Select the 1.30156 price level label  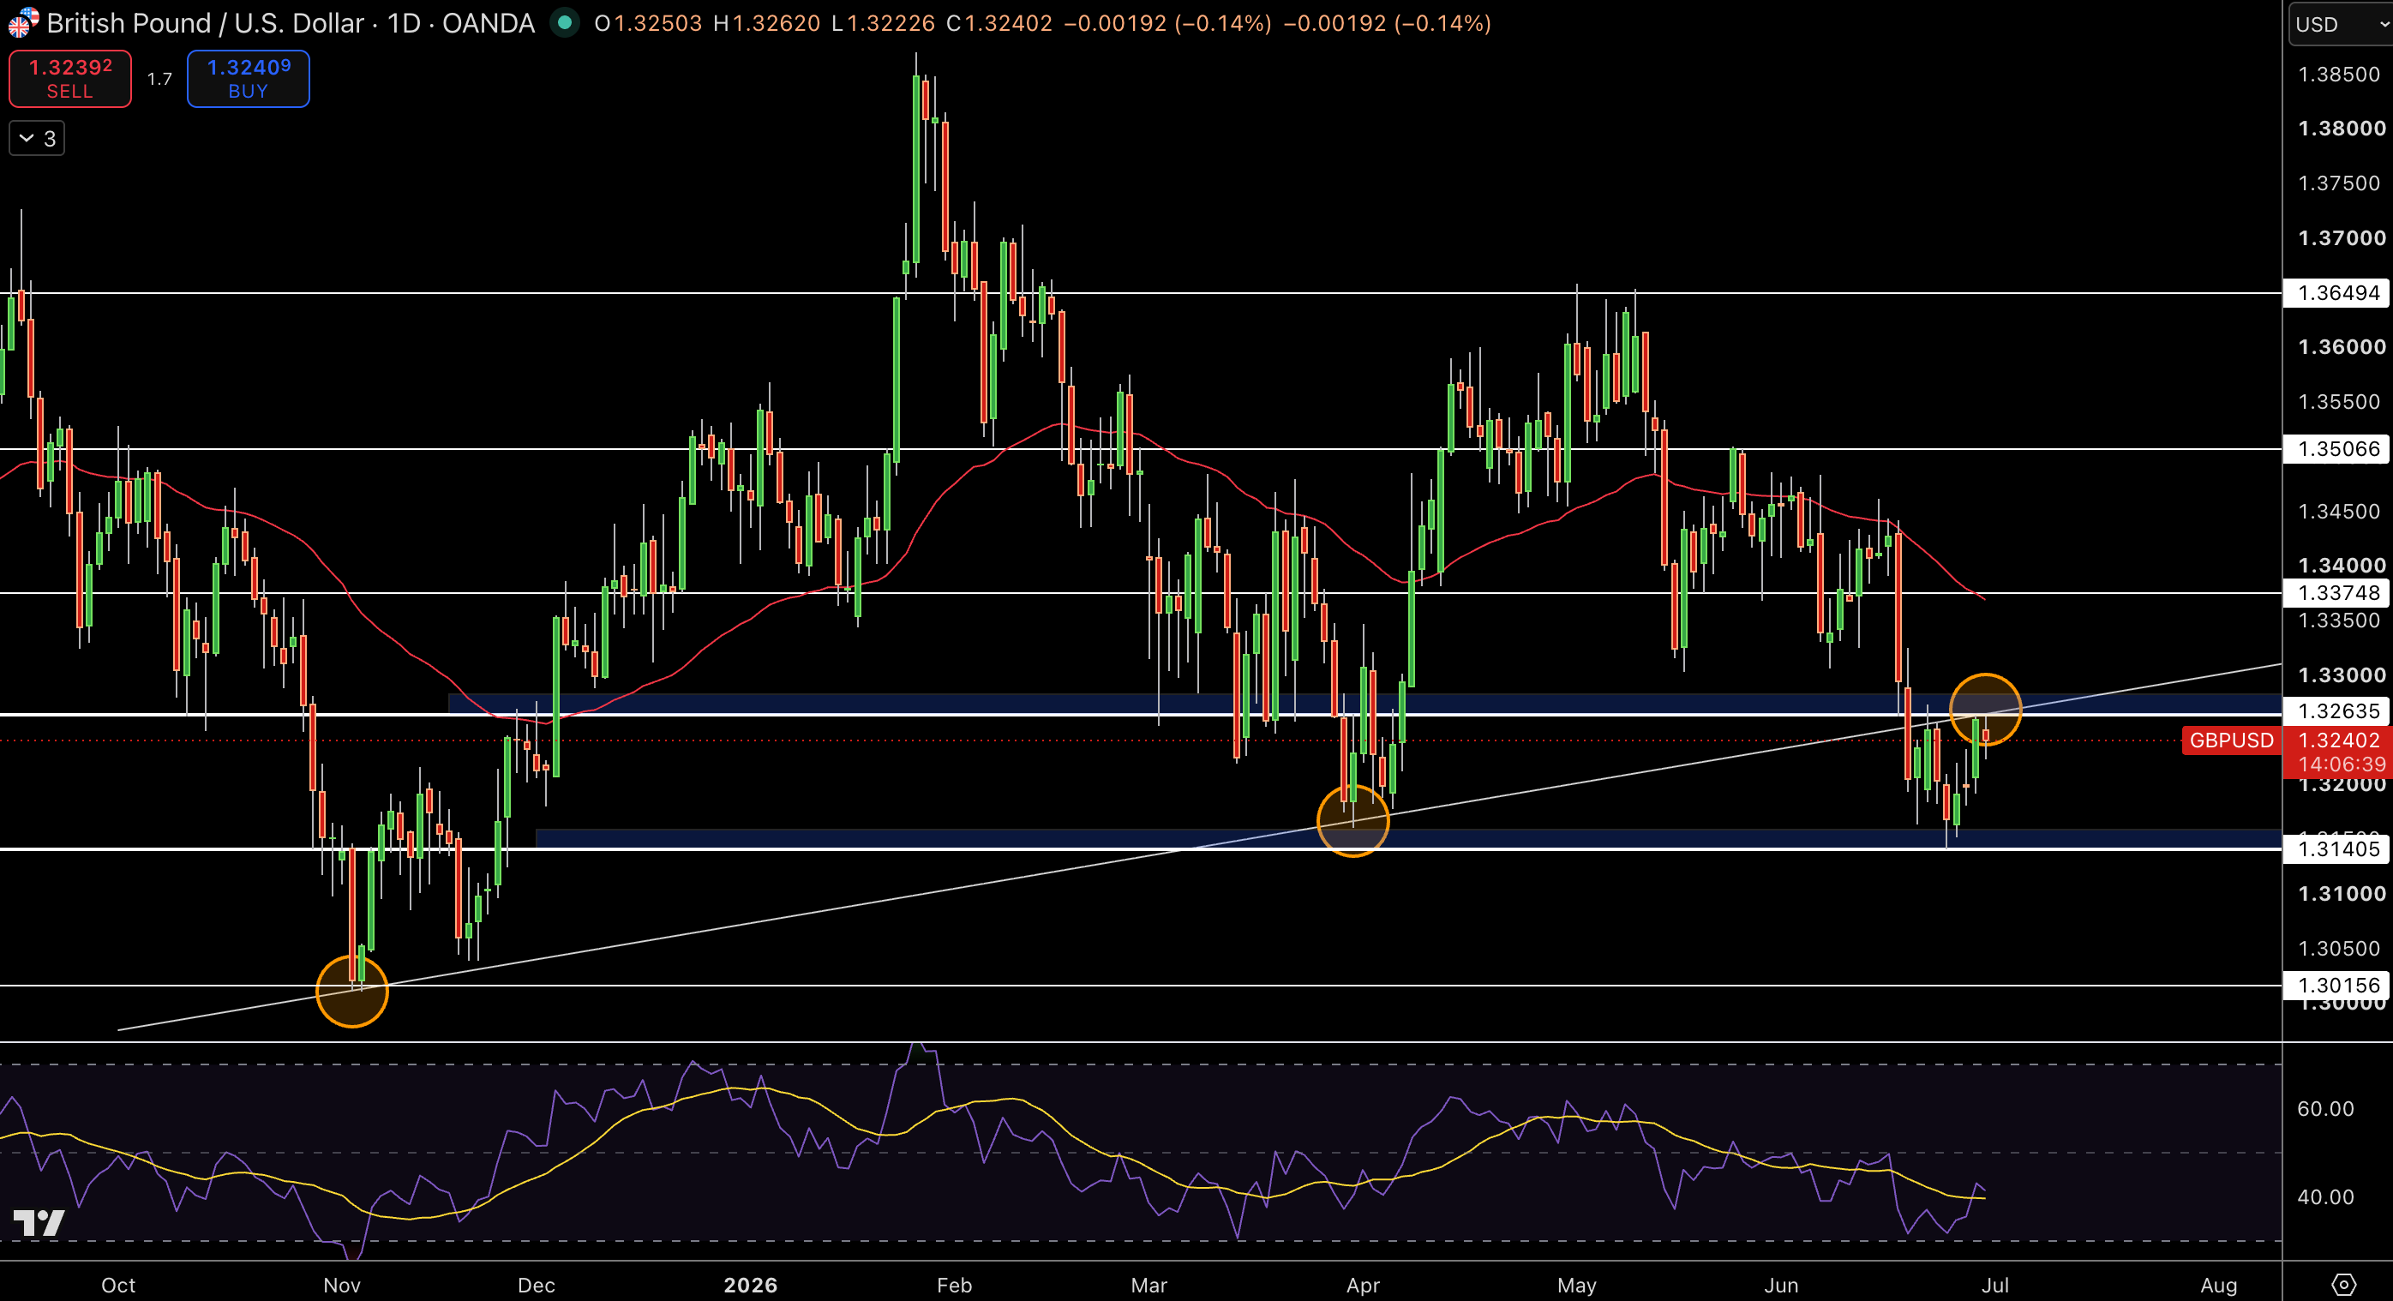pyautogui.click(x=2337, y=986)
